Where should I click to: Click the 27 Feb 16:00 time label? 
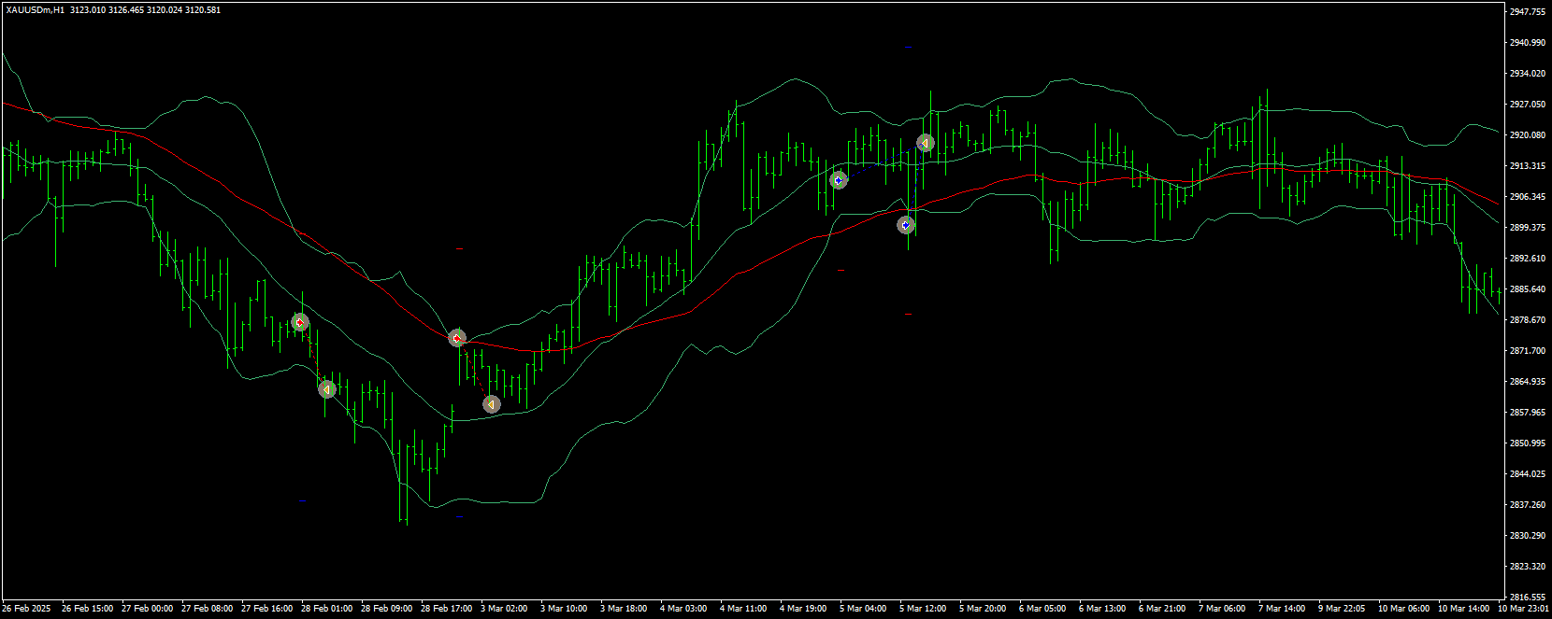pyautogui.click(x=266, y=609)
